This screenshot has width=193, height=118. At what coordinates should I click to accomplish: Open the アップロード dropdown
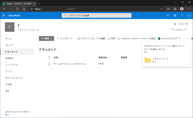[66, 39]
